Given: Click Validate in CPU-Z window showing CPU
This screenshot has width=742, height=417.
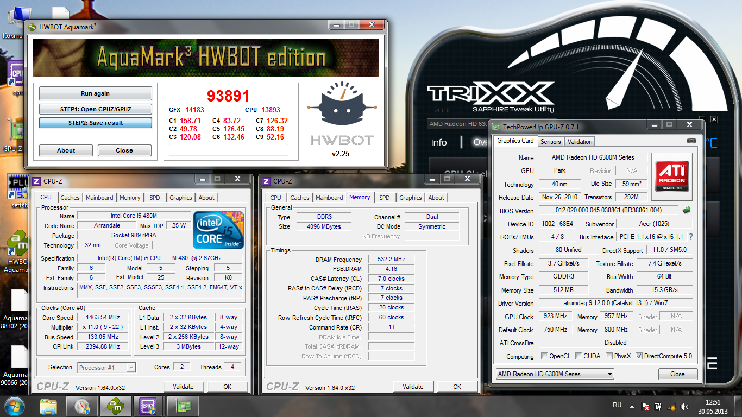Looking at the screenshot, I should 183,387.
